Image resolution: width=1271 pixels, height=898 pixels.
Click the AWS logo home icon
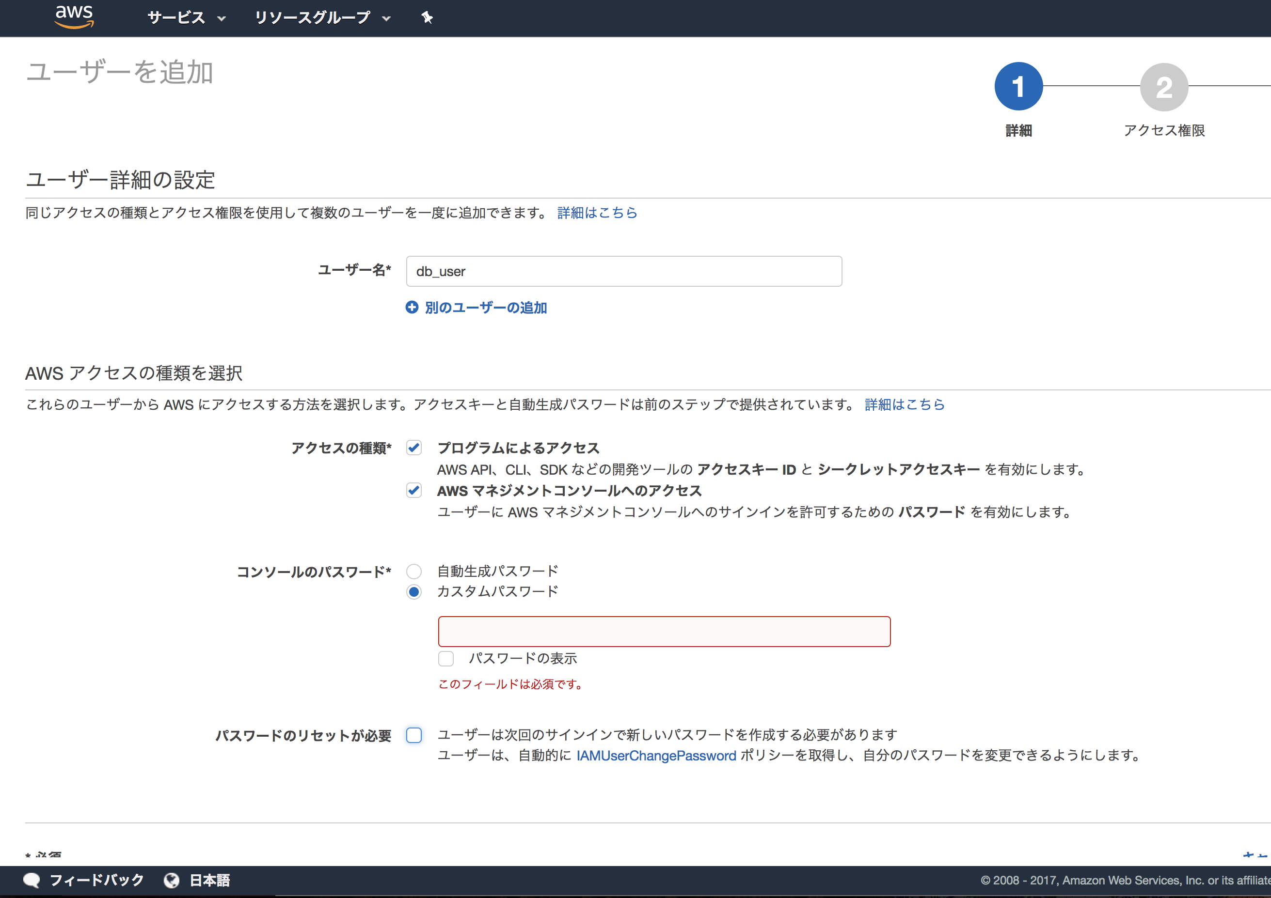coord(74,16)
